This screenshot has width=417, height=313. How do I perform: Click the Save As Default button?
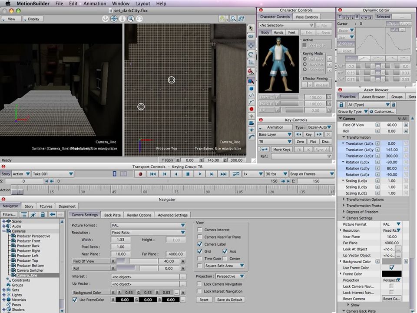(229, 300)
